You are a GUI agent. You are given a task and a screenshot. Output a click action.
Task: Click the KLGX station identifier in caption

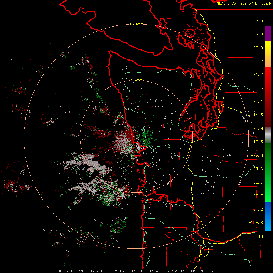[x=172, y=271]
